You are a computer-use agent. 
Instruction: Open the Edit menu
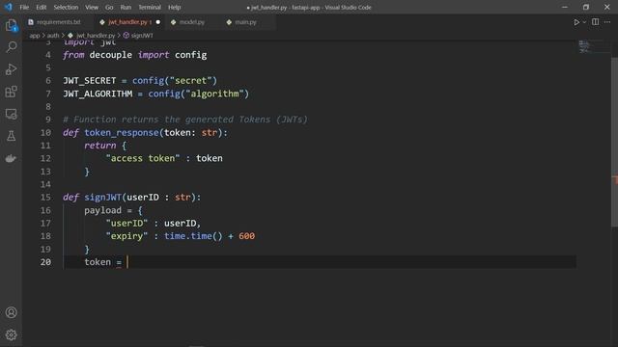[x=41, y=7]
